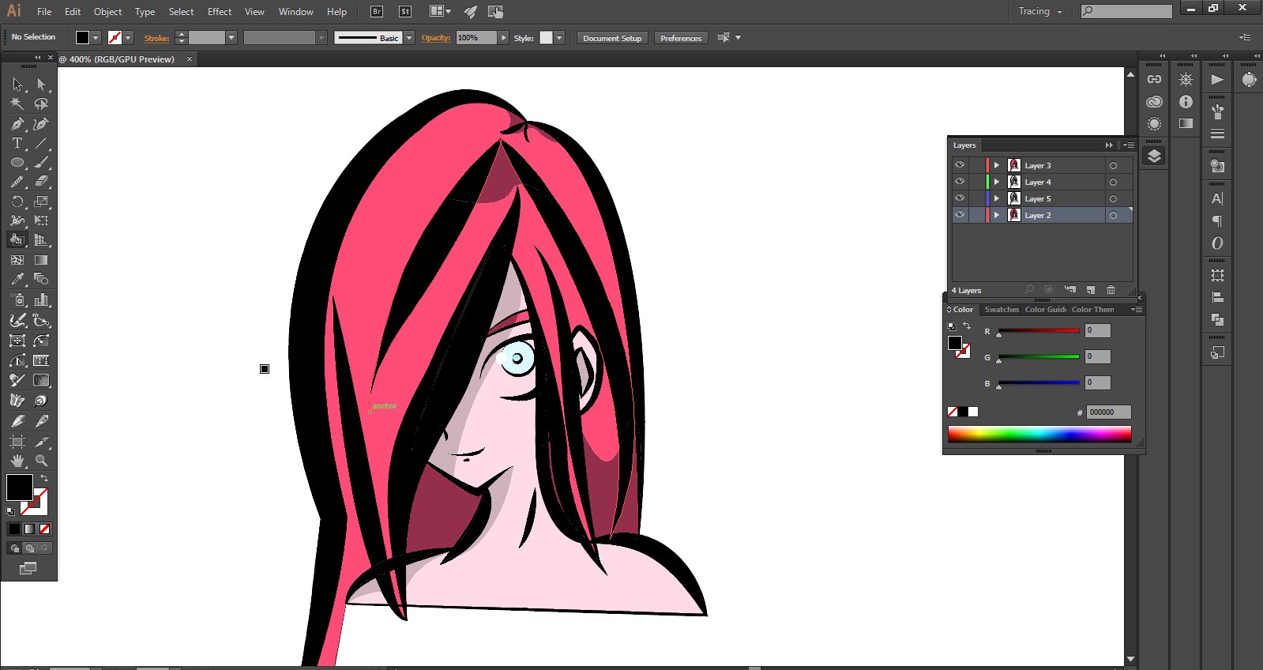Expand Layer 4 contents
The image size is (1263, 670).
pos(997,182)
